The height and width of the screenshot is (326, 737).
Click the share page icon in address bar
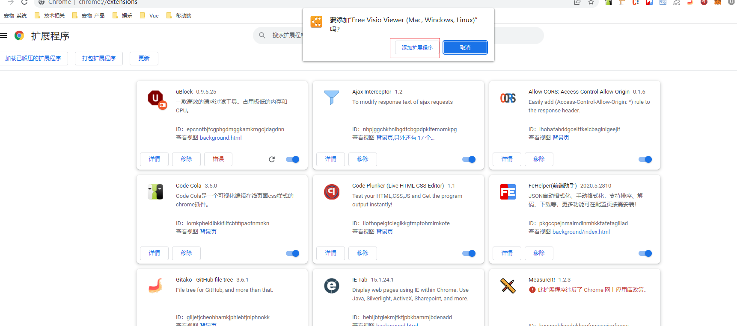pos(577,2)
